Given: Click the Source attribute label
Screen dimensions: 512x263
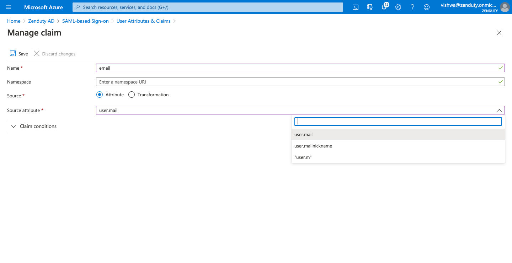Looking at the screenshot, I should click(23, 110).
